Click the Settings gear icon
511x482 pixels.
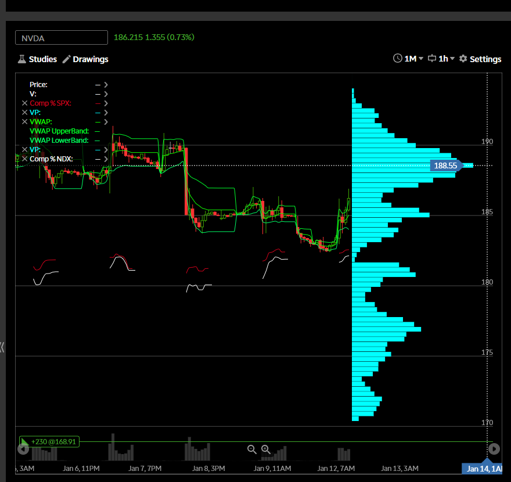(x=463, y=59)
